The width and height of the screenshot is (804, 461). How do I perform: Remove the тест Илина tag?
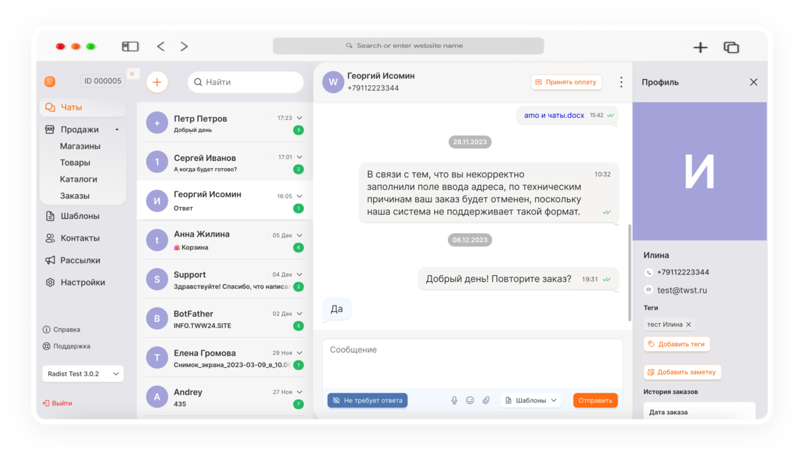[x=689, y=324]
